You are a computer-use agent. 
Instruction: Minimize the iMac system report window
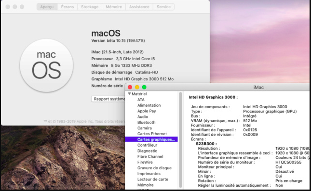[137, 87]
